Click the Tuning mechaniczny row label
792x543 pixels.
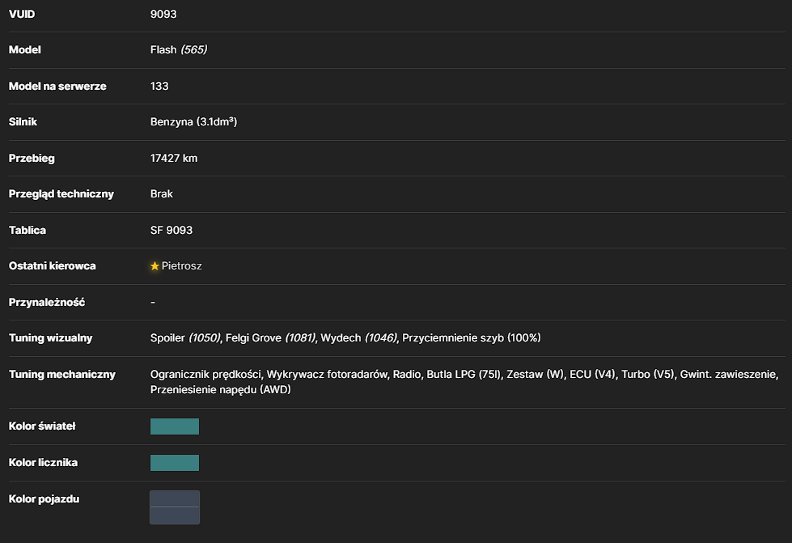tap(62, 375)
